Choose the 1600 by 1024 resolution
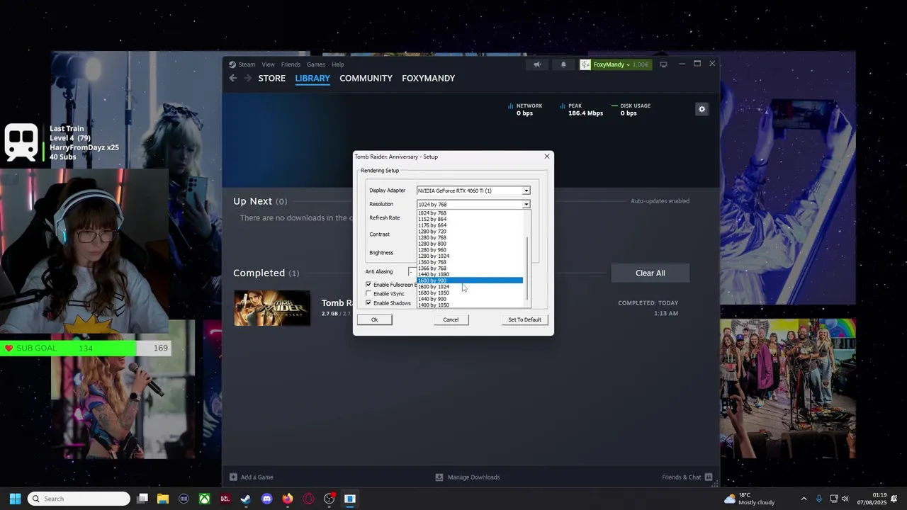Screen dimensions: 907x510 point(470,287)
